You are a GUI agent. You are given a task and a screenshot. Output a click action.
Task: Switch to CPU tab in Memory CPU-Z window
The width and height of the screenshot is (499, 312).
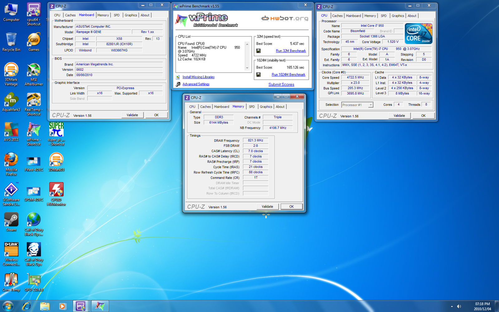point(192,107)
